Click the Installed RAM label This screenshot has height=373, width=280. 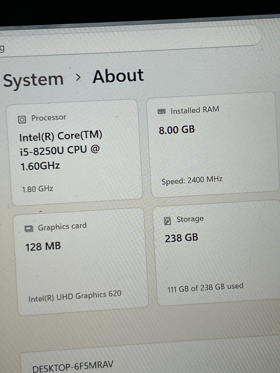tap(195, 110)
